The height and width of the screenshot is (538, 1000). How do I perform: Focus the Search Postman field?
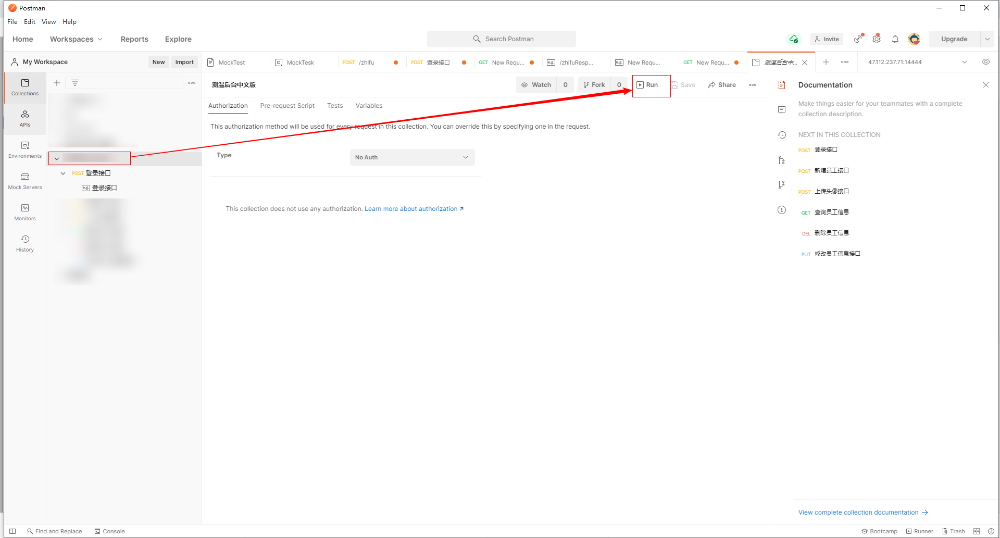click(501, 39)
